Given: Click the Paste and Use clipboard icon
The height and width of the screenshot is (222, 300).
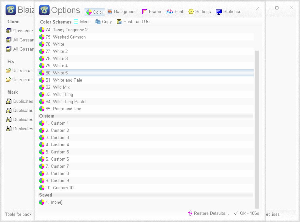Looking at the screenshot, I should click(119, 22).
